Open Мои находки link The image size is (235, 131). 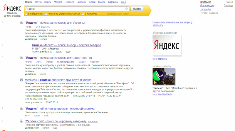pyautogui.click(x=207, y=6)
